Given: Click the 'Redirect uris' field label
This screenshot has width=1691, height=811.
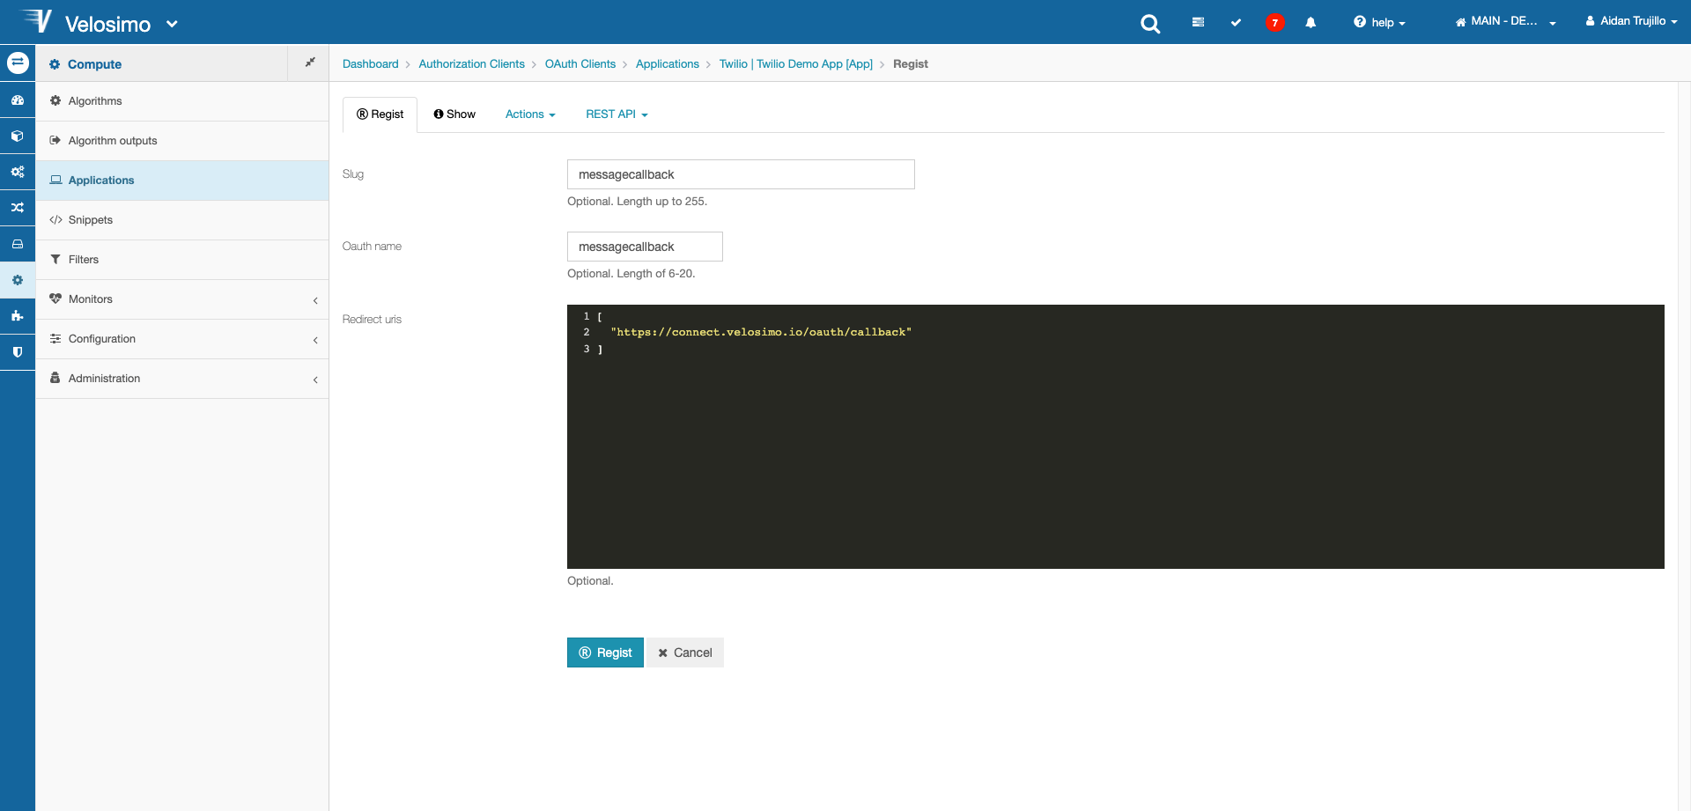Looking at the screenshot, I should tap(372, 320).
